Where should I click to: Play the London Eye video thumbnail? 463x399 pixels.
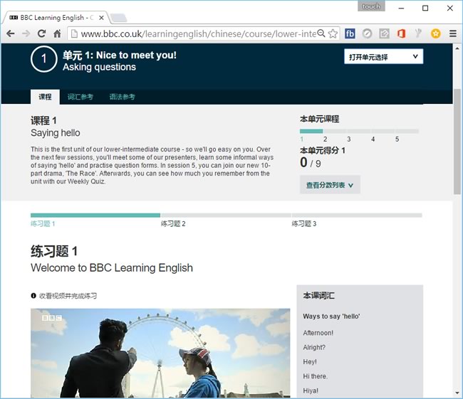coord(160,353)
